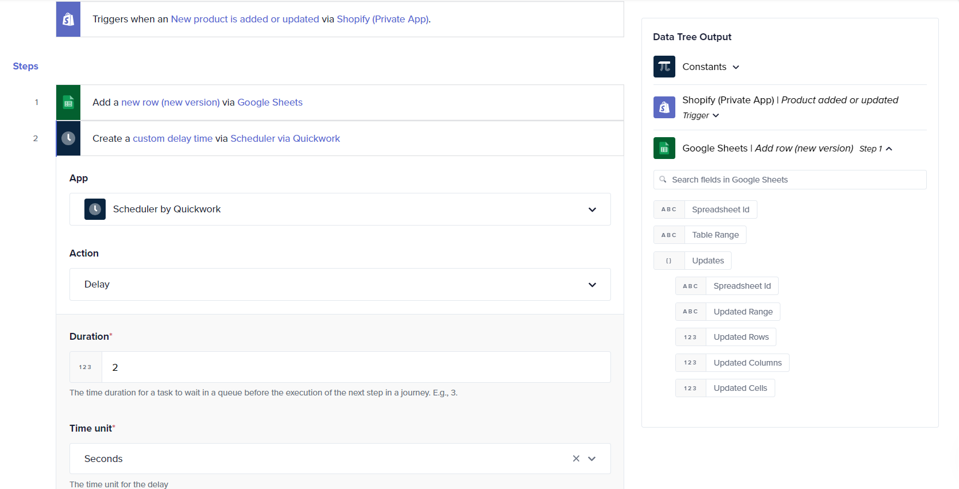Open the Action dropdown showing Delay

[340, 285]
